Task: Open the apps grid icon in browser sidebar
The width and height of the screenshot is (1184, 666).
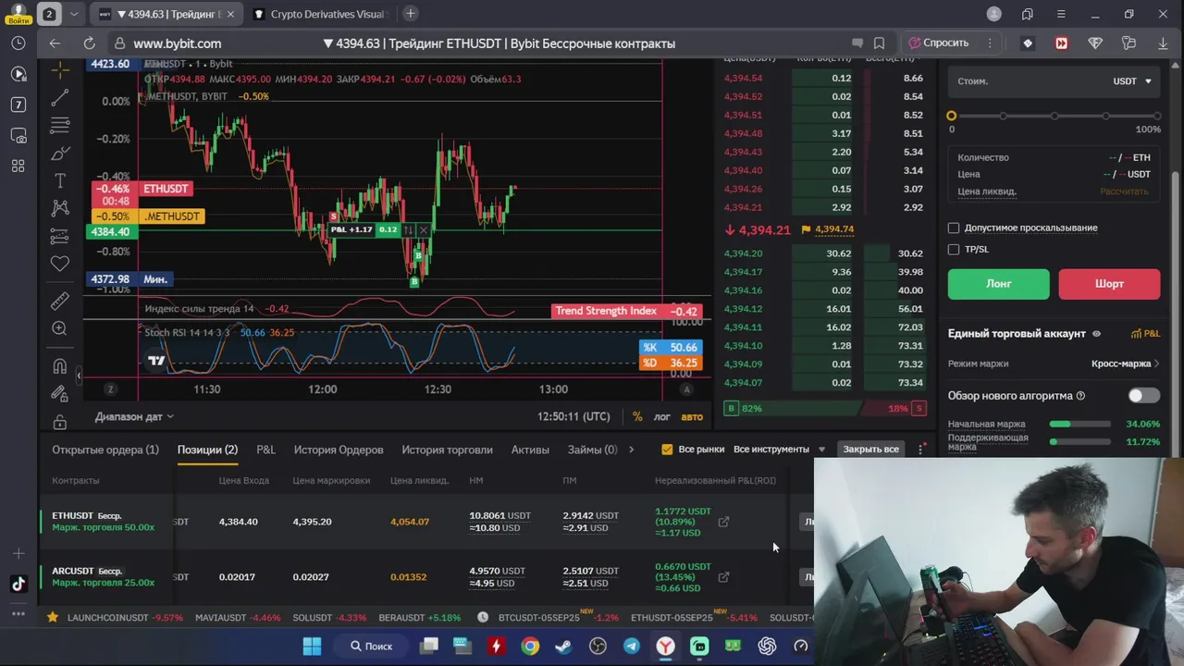Action: (18, 166)
